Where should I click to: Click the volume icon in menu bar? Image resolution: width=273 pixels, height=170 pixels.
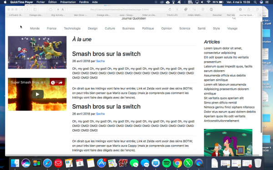(x=202, y=2)
